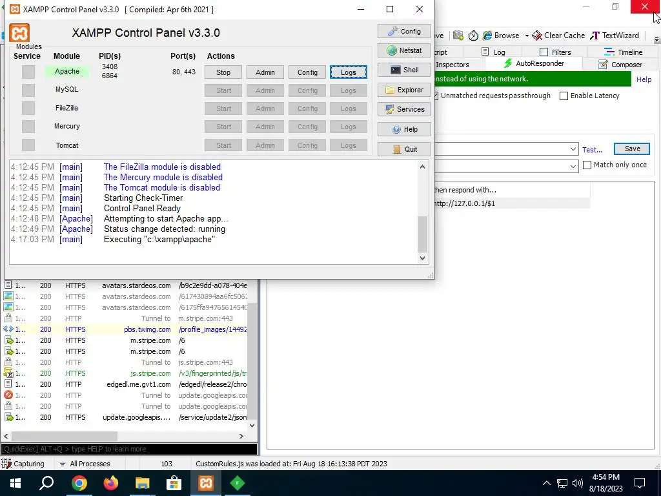Click Fiddler's camera screenshot icon
Image resolution: width=661 pixels, height=496 pixels.
[x=458, y=36]
